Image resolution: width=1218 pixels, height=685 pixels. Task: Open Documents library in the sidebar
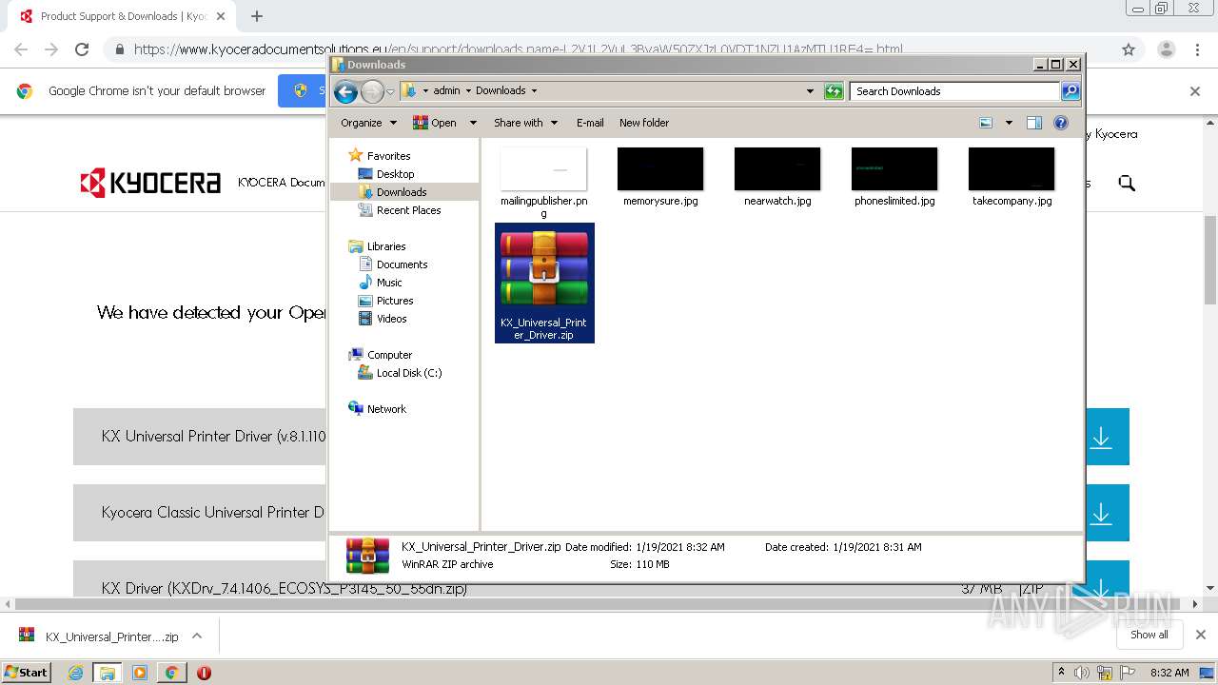[402, 264]
